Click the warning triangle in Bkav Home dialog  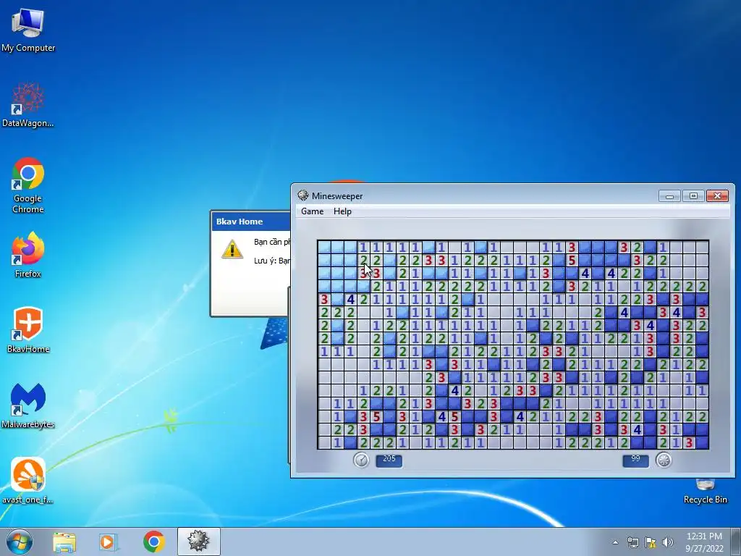[x=232, y=249]
